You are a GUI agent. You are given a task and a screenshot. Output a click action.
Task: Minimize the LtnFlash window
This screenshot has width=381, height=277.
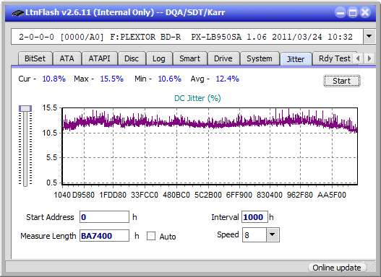point(341,12)
